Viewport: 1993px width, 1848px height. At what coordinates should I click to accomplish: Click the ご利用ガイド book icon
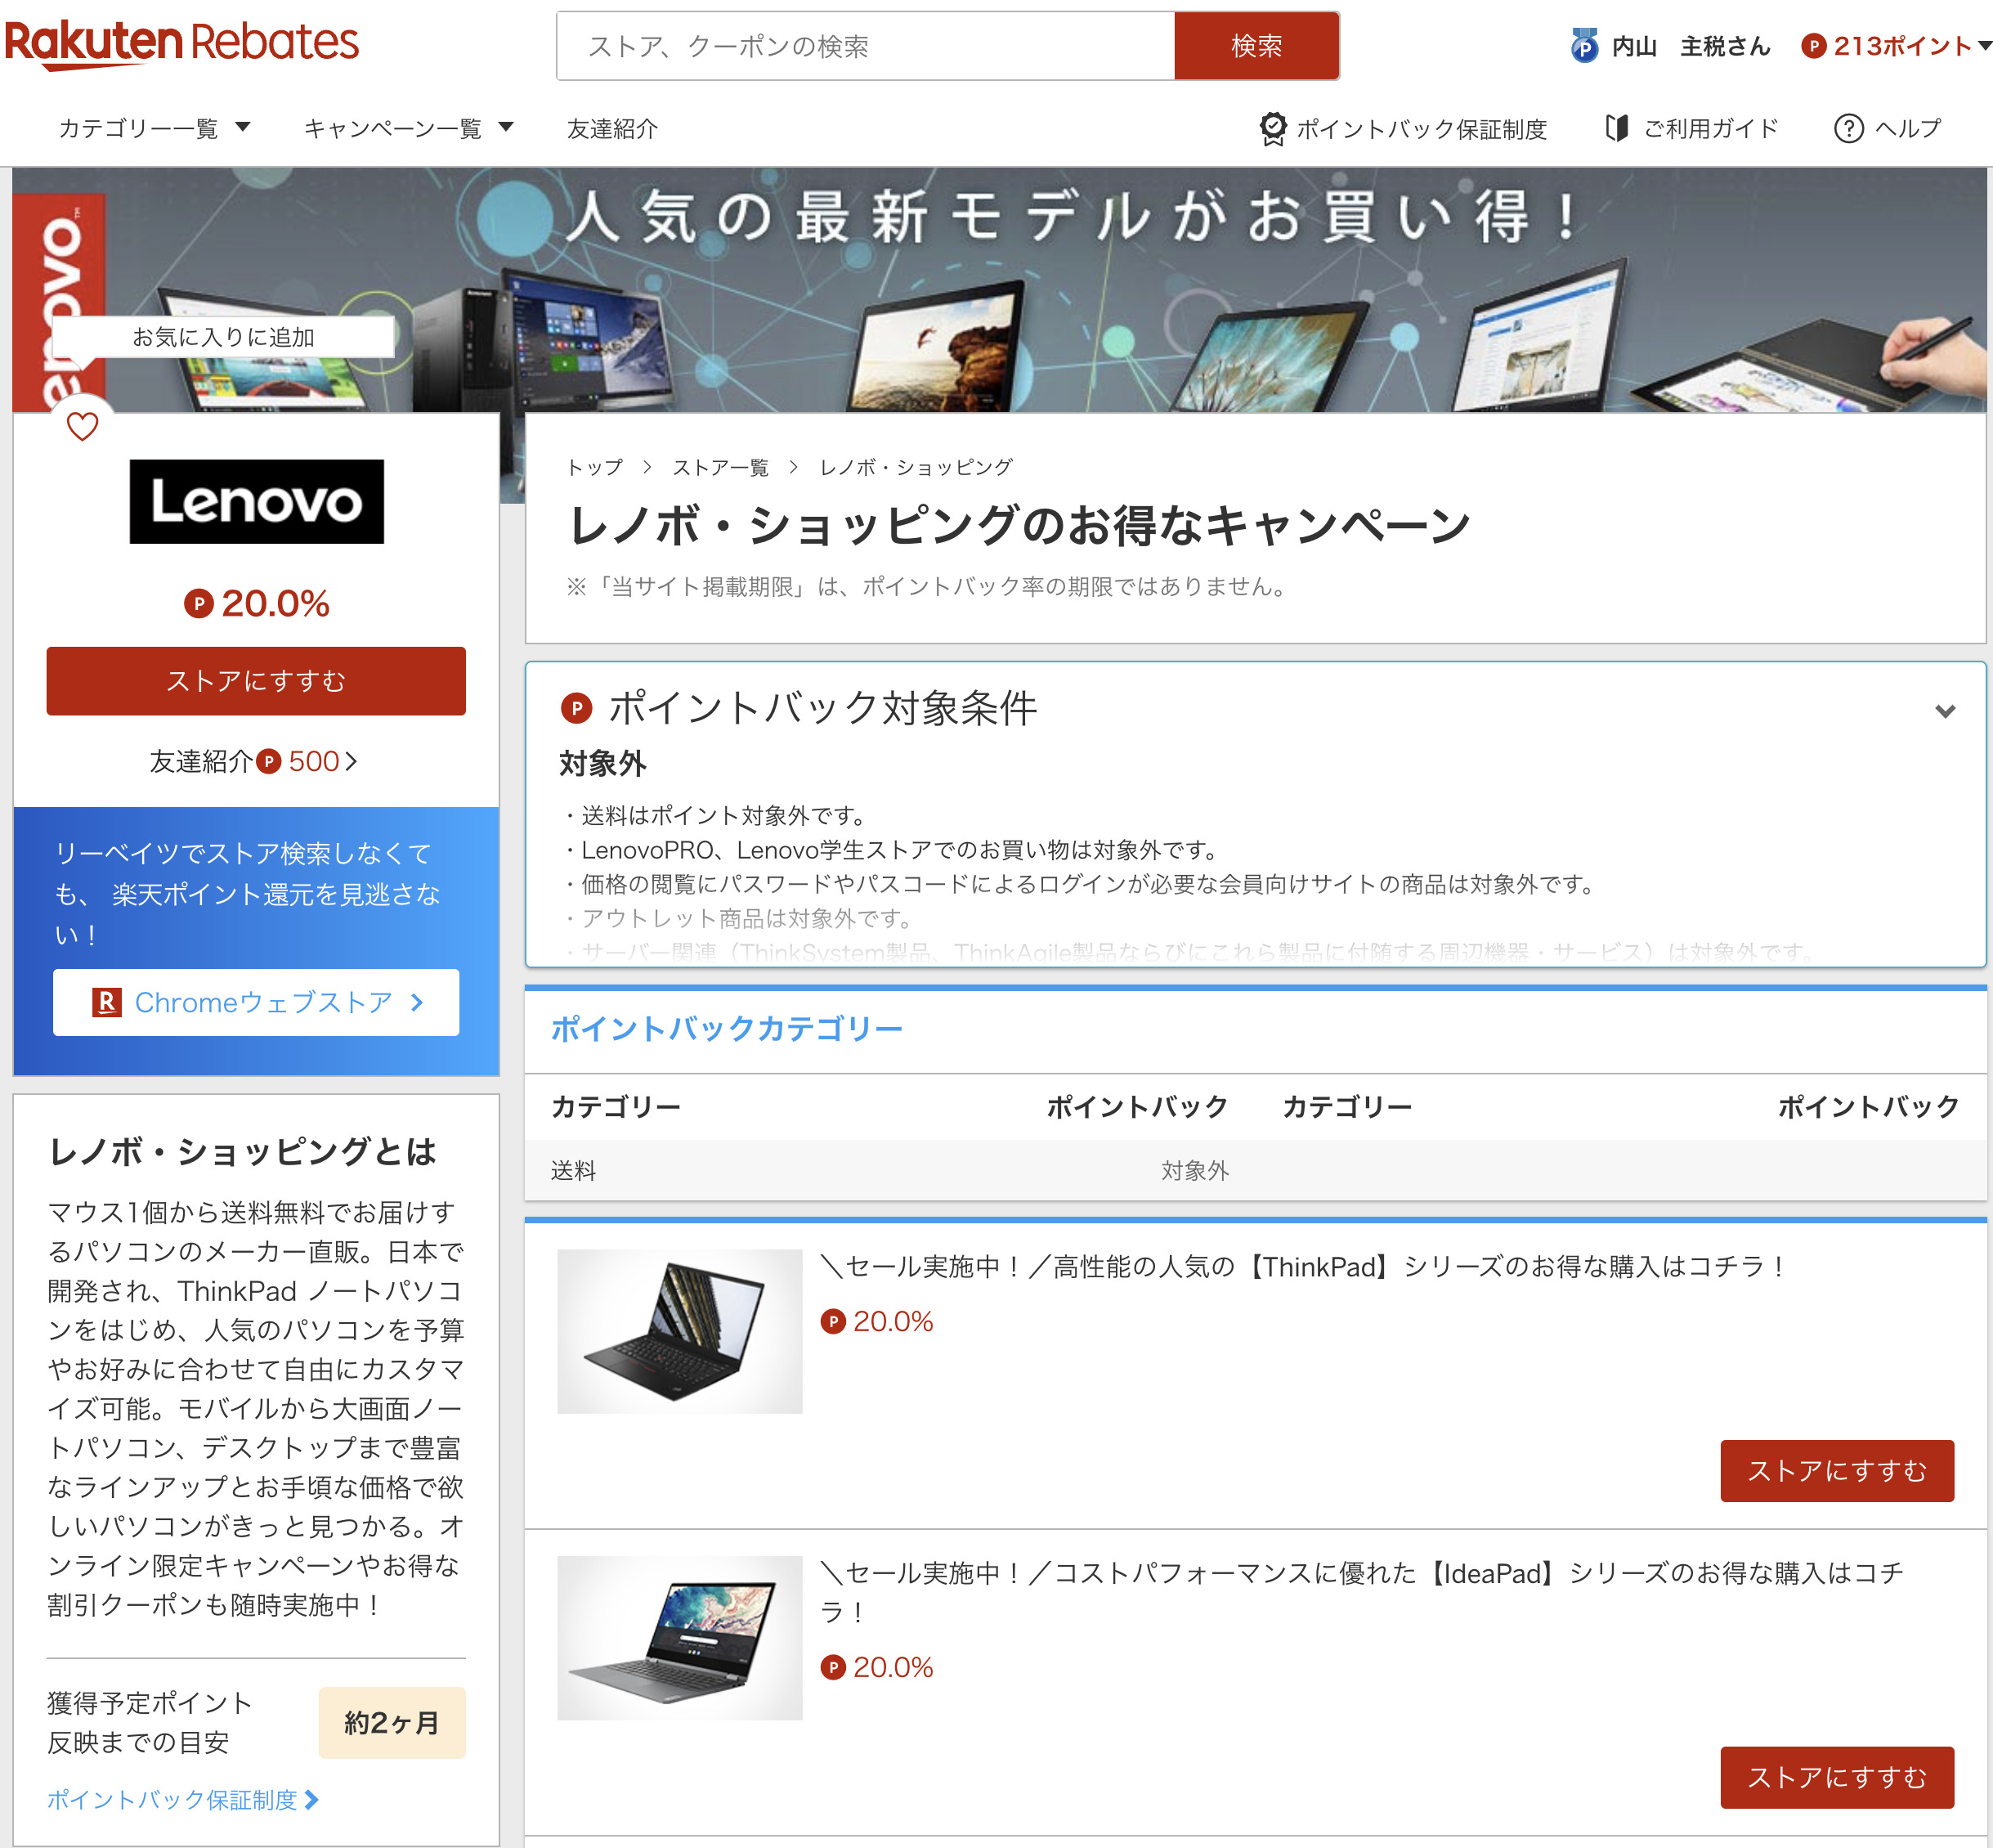point(1616,128)
